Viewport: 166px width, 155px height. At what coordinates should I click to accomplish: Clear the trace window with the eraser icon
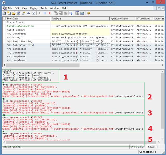[x=33, y=13]
